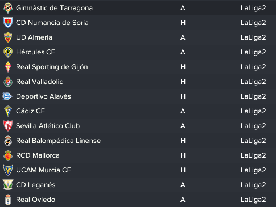Open the Real Oviedo team name link
Screen dimensions: 276x207
[x=36, y=200]
